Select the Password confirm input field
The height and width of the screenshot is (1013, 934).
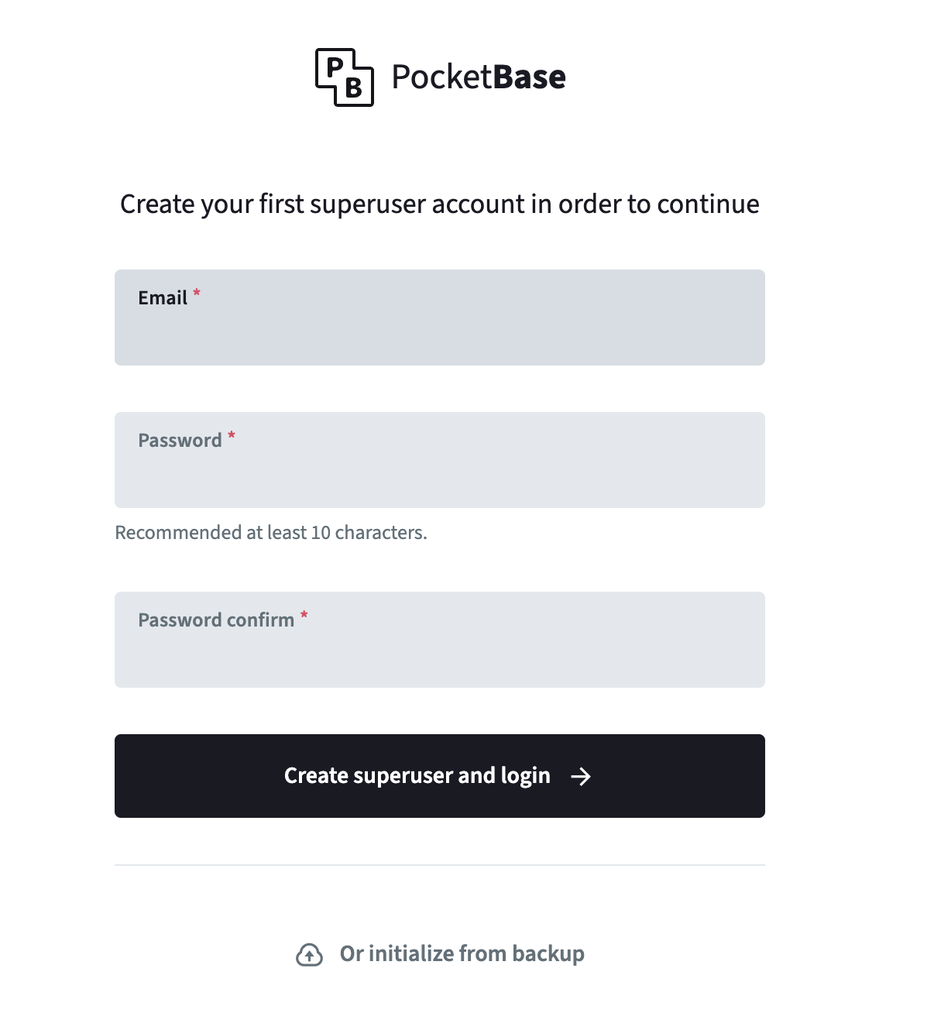pyautogui.click(x=439, y=654)
